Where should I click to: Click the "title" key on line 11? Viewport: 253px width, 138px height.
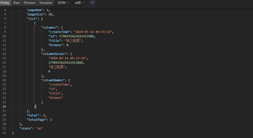pyautogui.click(x=55, y=41)
